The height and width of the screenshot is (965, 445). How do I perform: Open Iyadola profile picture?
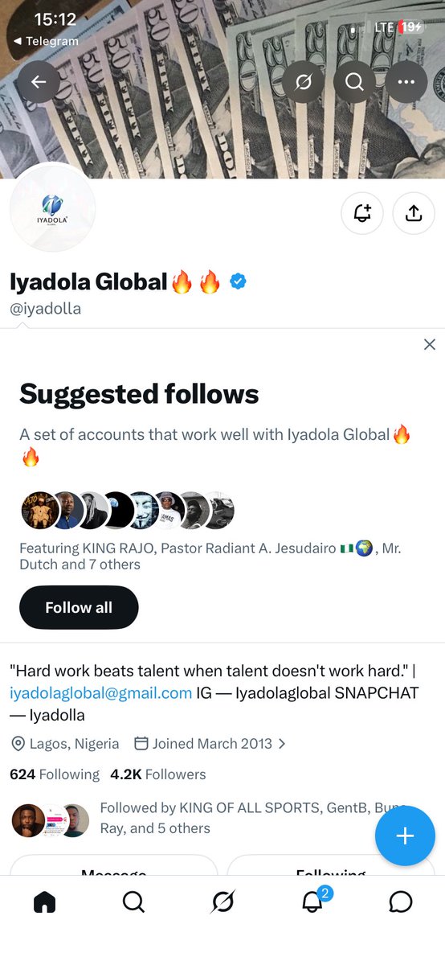[52, 211]
